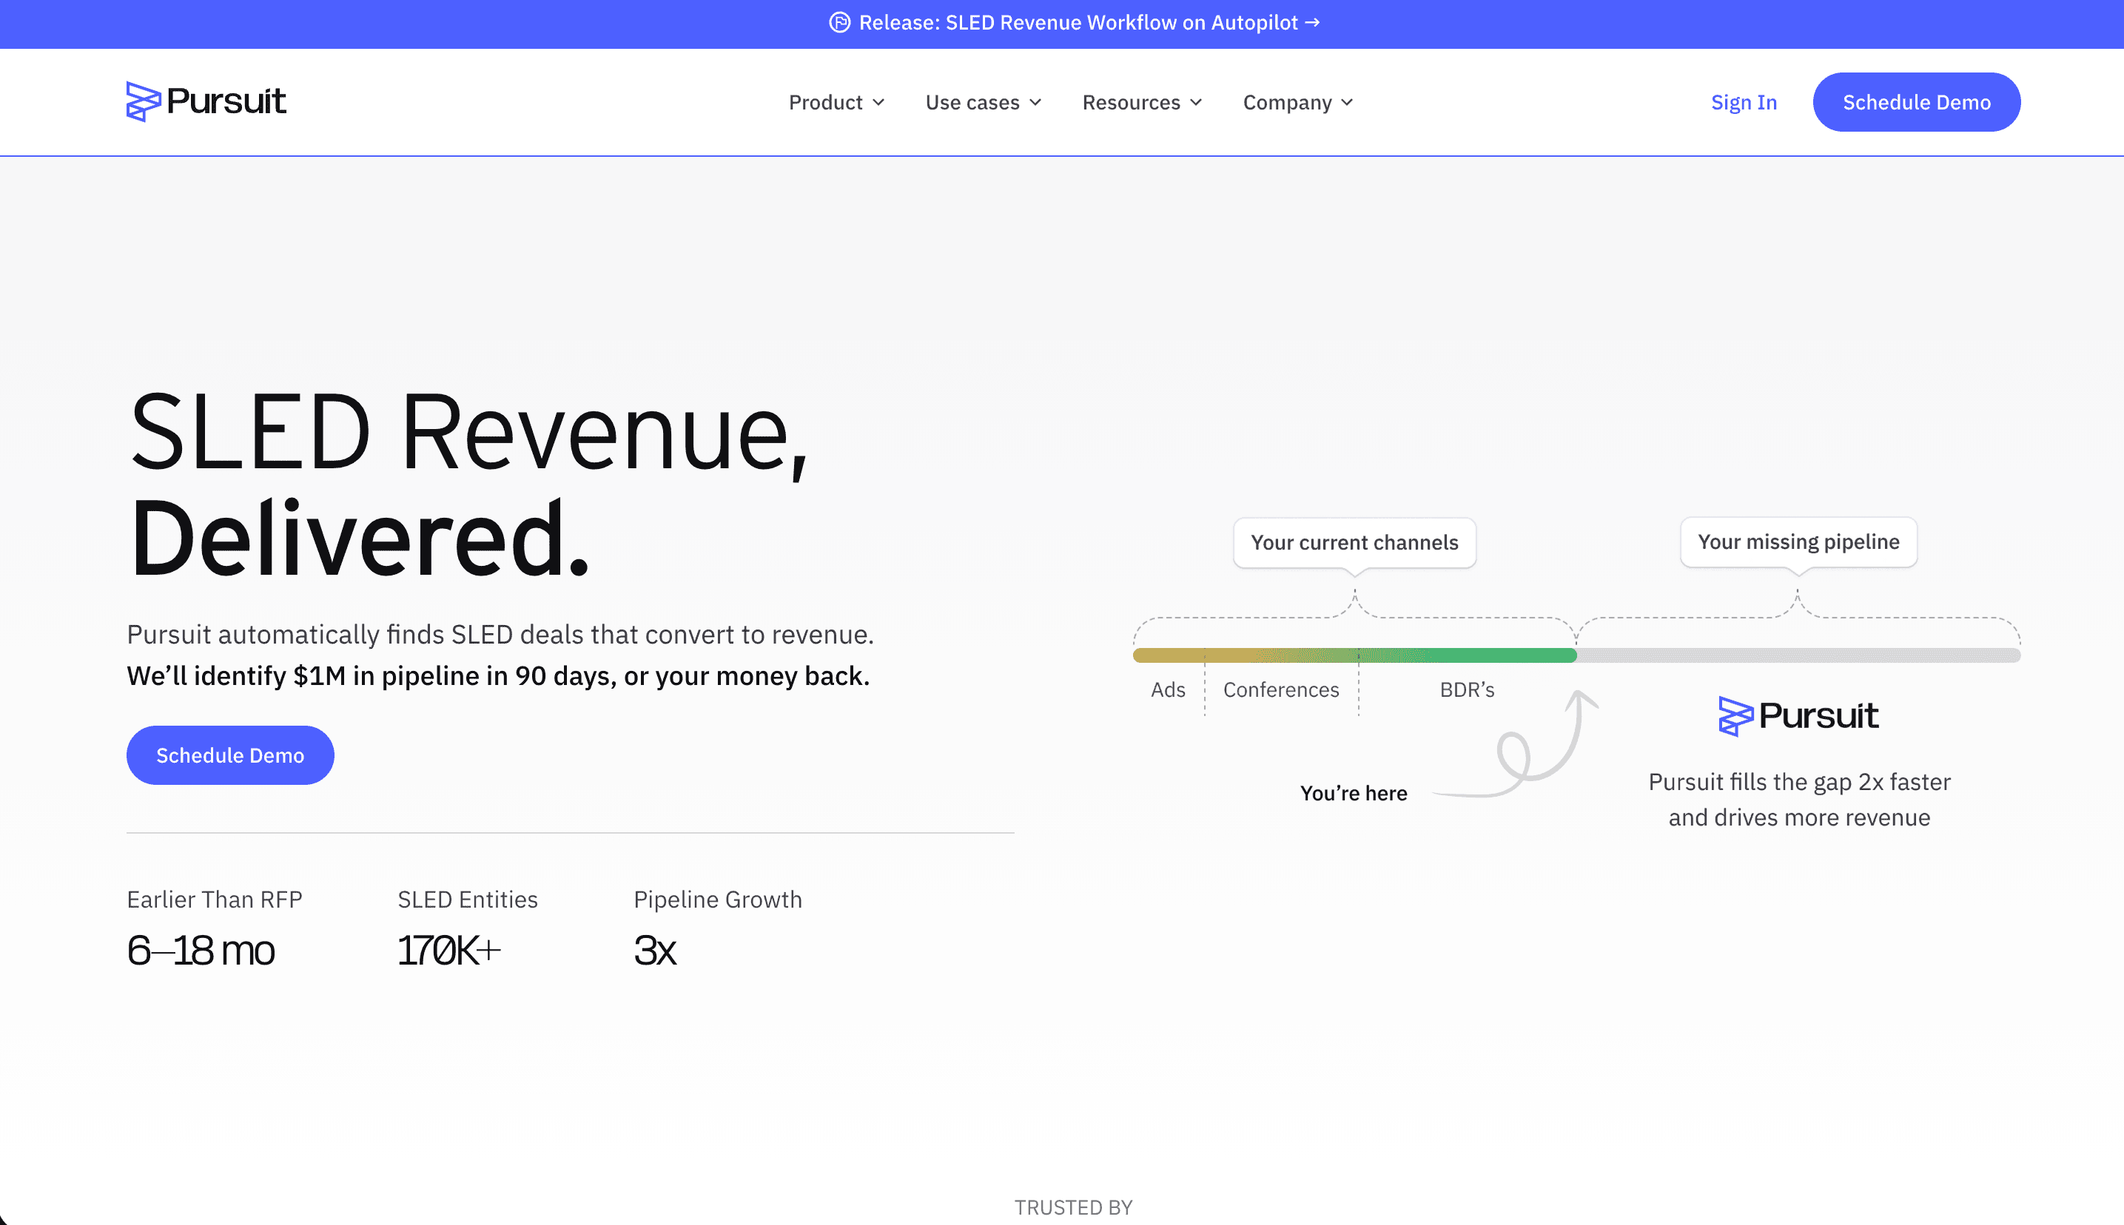
Task: Click the Sign In link
Action: tap(1744, 102)
